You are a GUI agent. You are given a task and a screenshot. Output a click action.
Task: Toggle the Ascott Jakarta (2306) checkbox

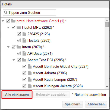point(24,73)
